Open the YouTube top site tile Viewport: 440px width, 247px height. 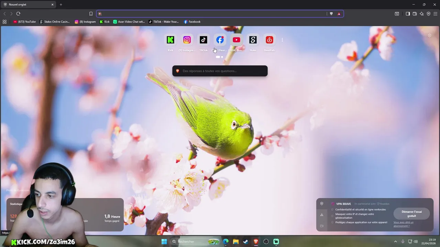tap(236, 40)
